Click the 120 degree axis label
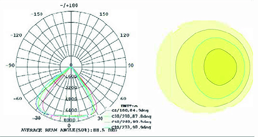This screenshot has height=137, width=258. pyautogui.click(x=125, y=35)
